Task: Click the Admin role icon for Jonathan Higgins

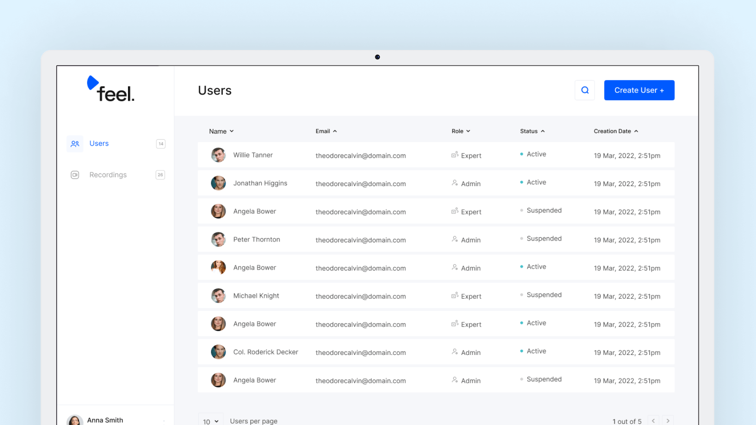Action: (x=454, y=183)
